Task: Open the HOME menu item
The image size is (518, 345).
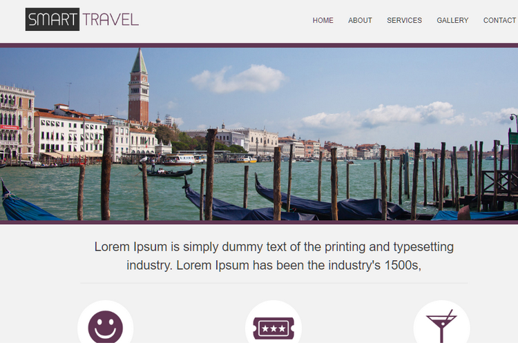Action: [323, 21]
